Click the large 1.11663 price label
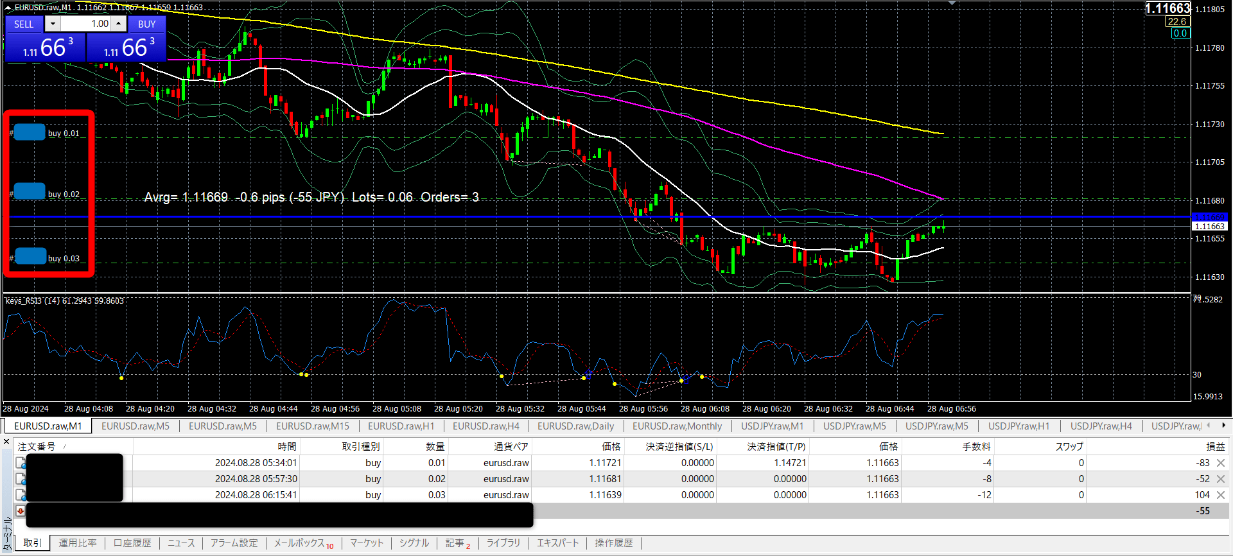This screenshot has height=556, width=1233. click(x=1168, y=8)
